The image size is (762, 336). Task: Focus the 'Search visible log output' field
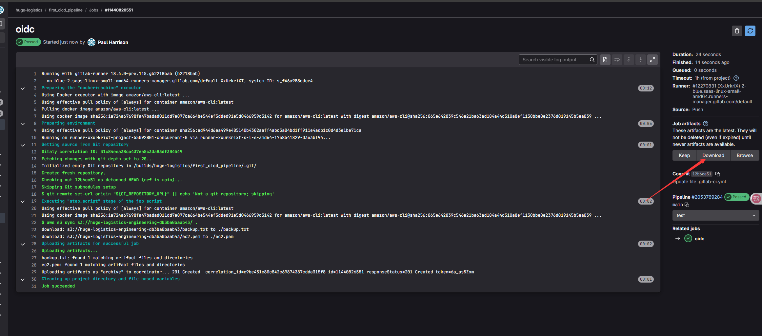552,60
